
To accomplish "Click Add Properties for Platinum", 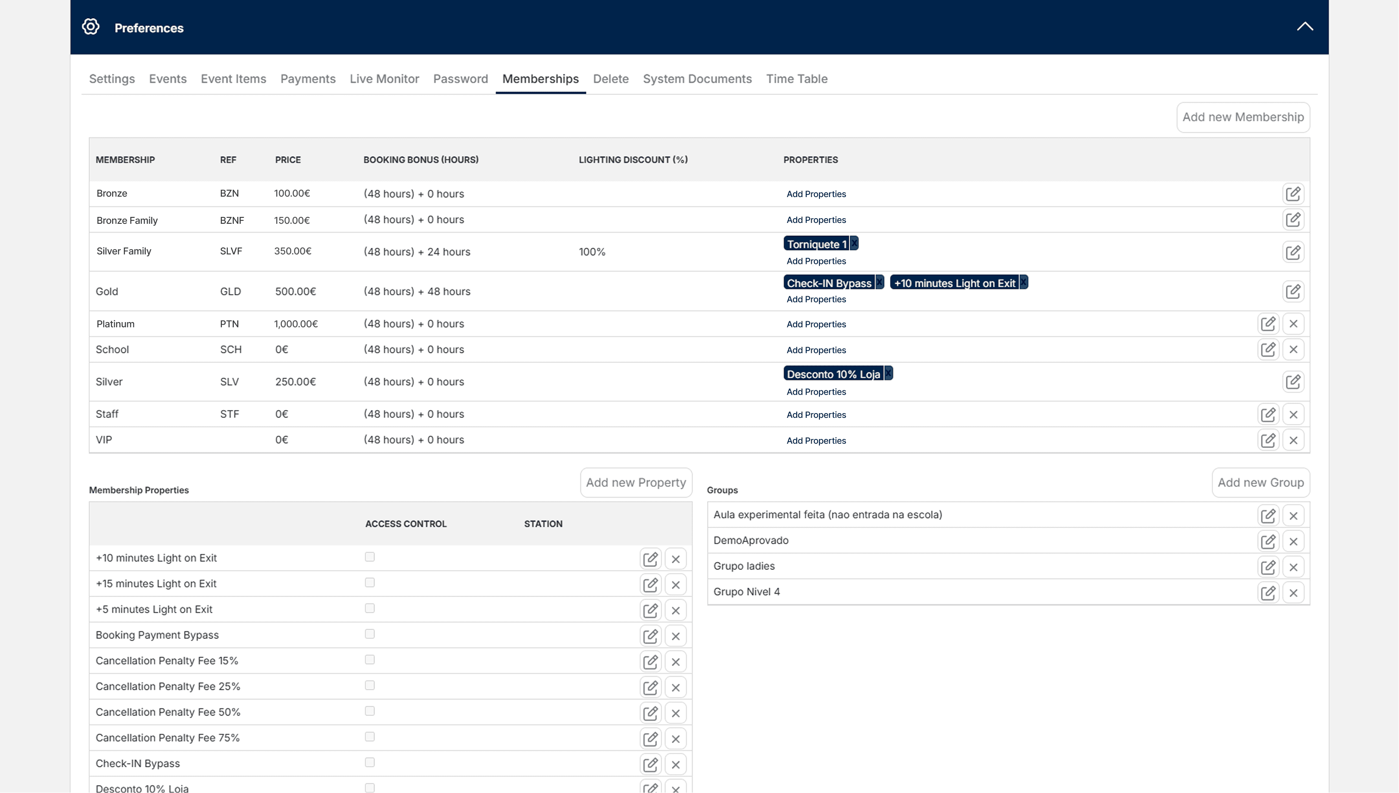I will click(x=816, y=324).
